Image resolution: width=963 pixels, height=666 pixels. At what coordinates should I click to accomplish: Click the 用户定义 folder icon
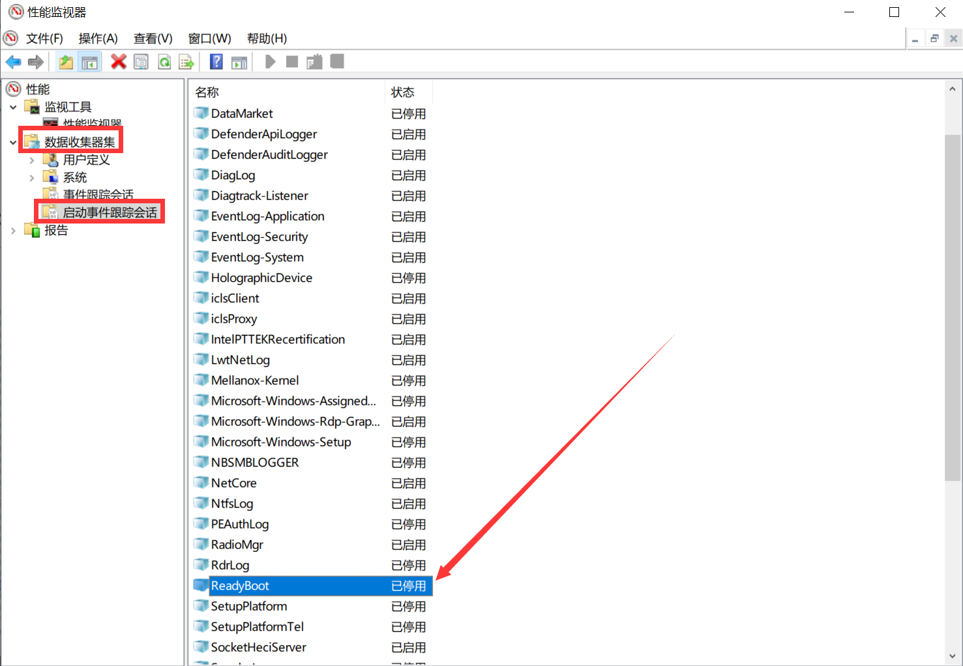pos(51,160)
